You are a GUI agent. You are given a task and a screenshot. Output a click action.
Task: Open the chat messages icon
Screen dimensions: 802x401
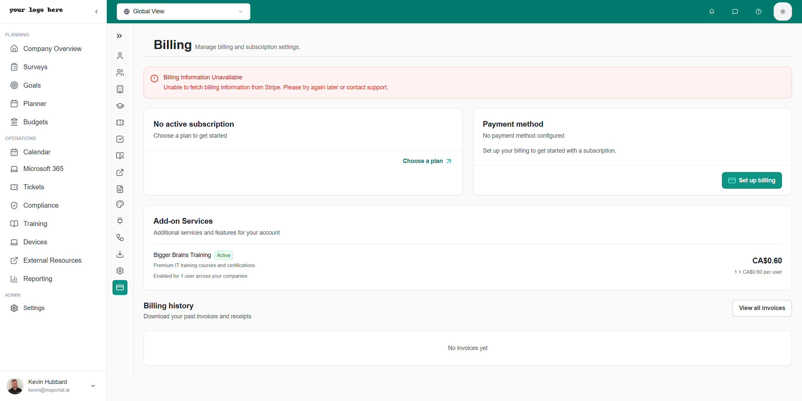pyautogui.click(x=735, y=12)
